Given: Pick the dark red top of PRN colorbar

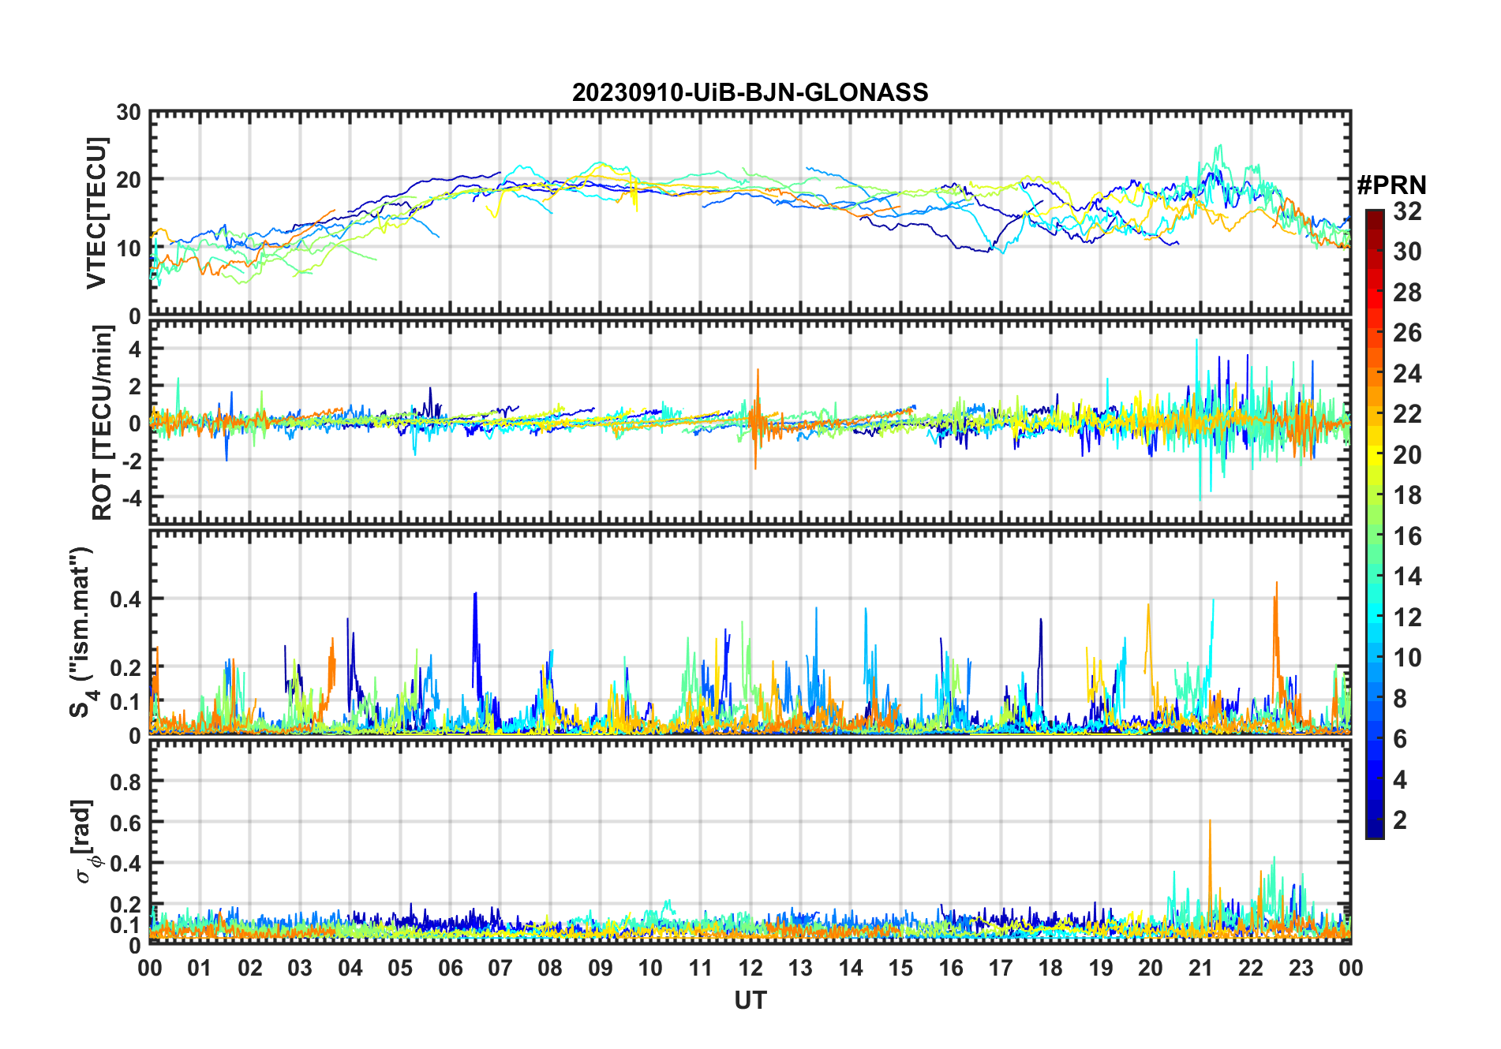Looking at the screenshot, I should [x=1374, y=215].
